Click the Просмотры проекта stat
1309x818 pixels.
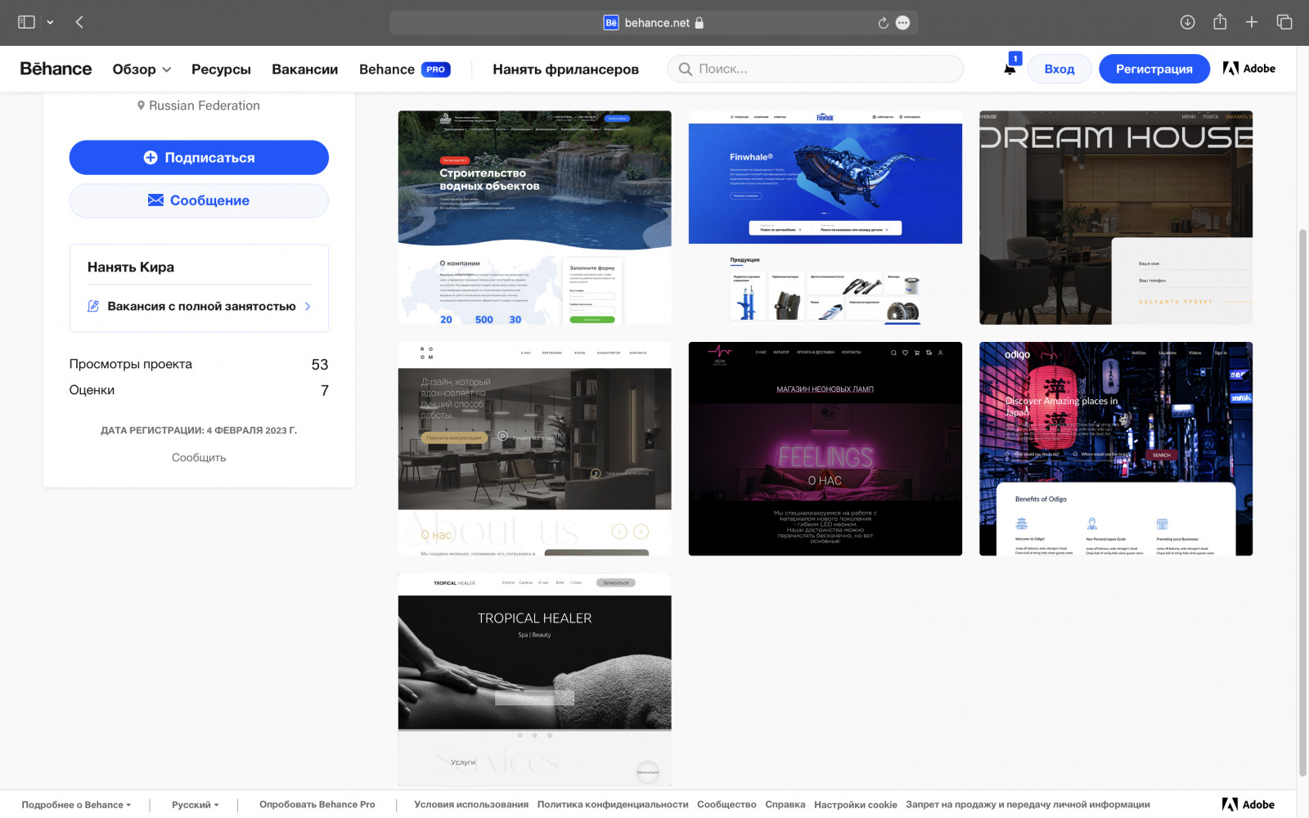199,364
